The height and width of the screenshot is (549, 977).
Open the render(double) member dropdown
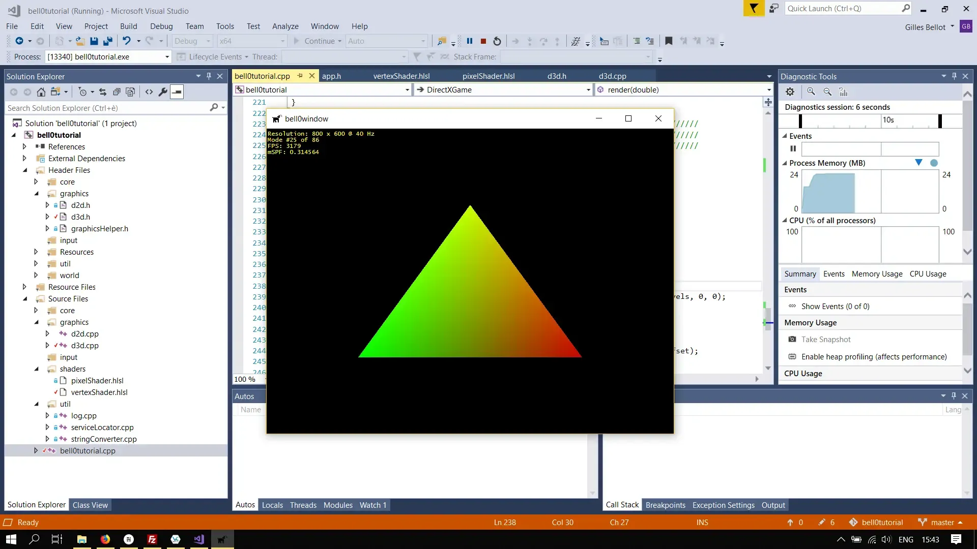point(769,90)
